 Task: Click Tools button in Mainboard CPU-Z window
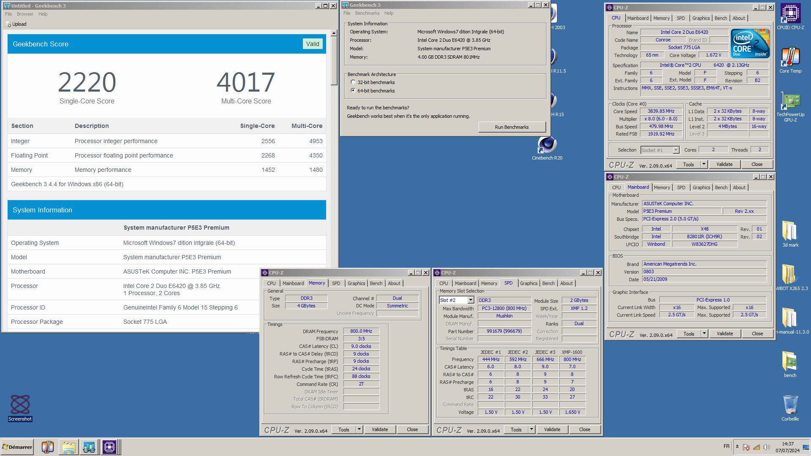click(x=689, y=334)
